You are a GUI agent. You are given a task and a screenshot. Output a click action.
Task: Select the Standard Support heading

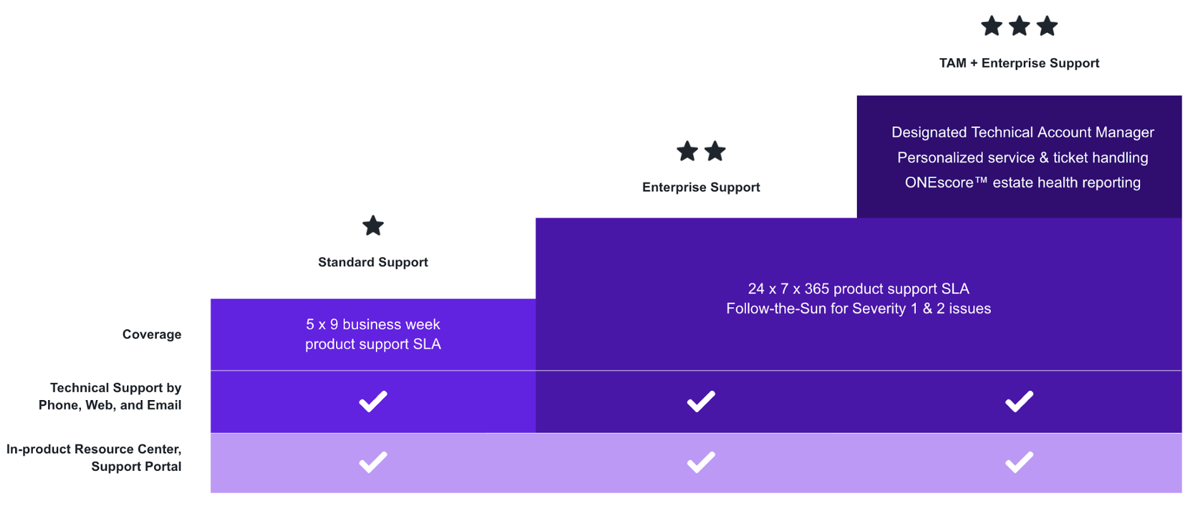[373, 263]
